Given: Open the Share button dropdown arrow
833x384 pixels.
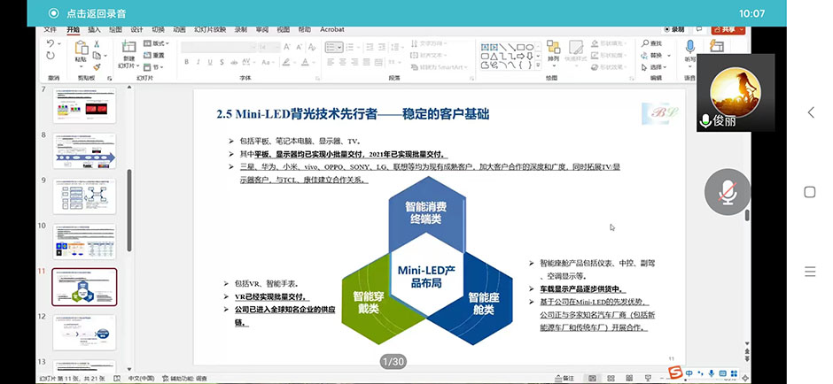Looking at the screenshot, I should [x=741, y=30].
